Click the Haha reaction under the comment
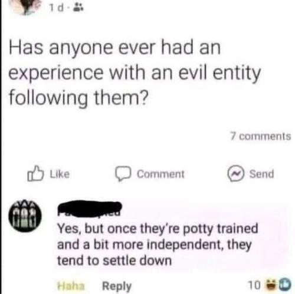The width and height of the screenshot is (295, 294). click(71, 286)
